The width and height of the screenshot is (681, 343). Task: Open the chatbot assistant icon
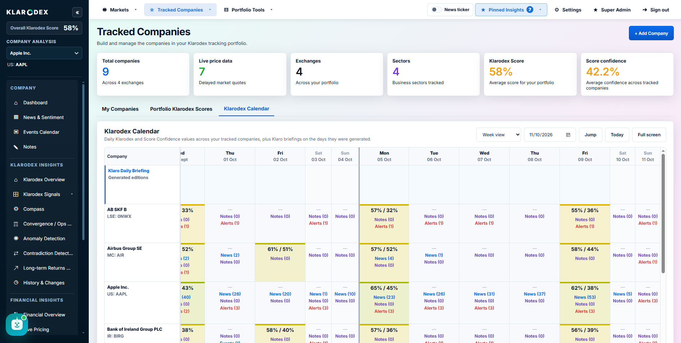(x=17, y=325)
